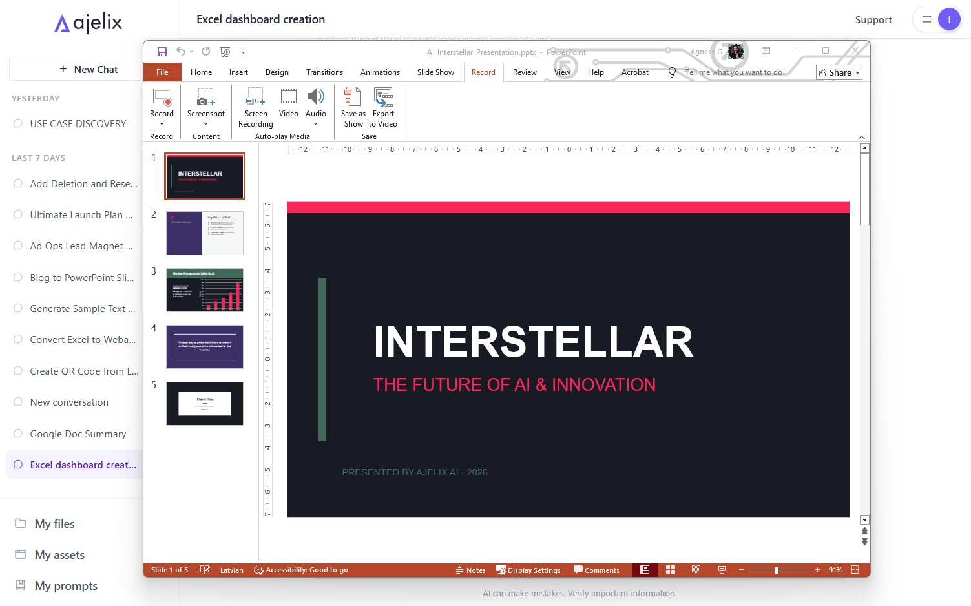The height and width of the screenshot is (606, 971).
Task: Start a Screen Recording from the Record ribbon
Action: tap(256, 107)
